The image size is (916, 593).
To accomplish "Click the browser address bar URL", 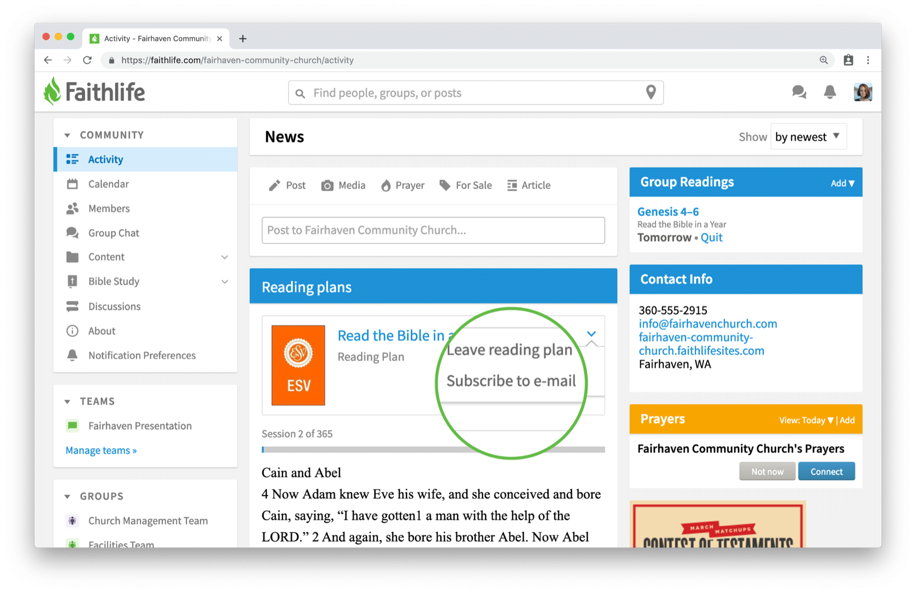I will (237, 60).
